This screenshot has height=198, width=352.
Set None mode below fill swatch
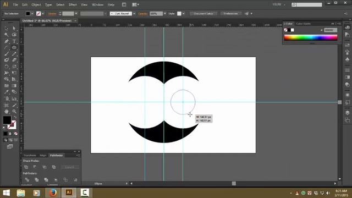(x=16, y=134)
